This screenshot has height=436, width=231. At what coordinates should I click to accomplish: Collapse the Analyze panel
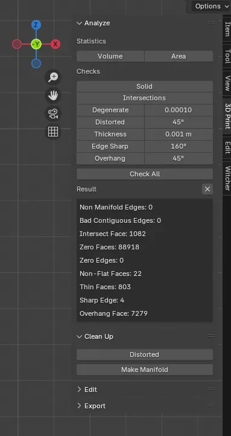tap(93, 23)
